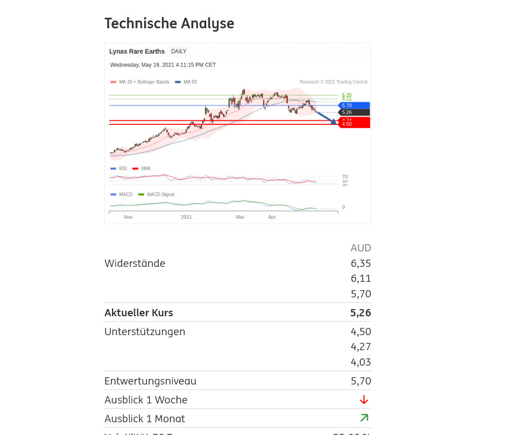This screenshot has width=514, height=435.
Task: Click the Aktueller Kurs row label
Action: coord(139,312)
